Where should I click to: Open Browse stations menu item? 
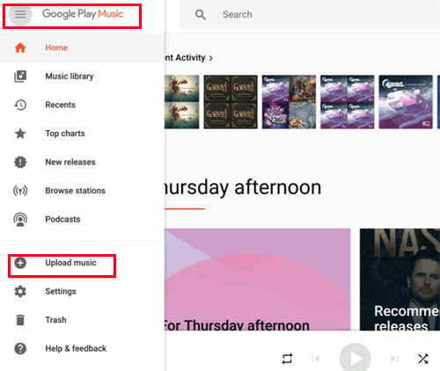click(75, 191)
